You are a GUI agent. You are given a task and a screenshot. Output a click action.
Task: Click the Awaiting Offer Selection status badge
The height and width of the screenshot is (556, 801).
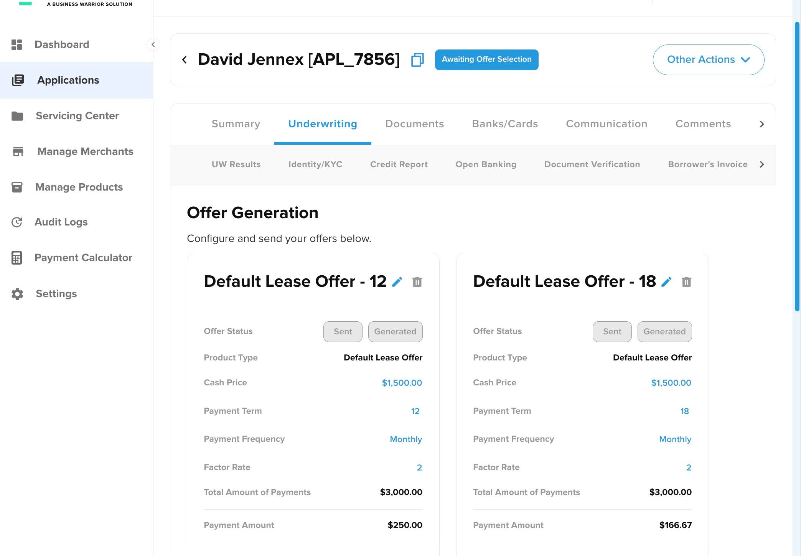pyautogui.click(x=487, y=60)
